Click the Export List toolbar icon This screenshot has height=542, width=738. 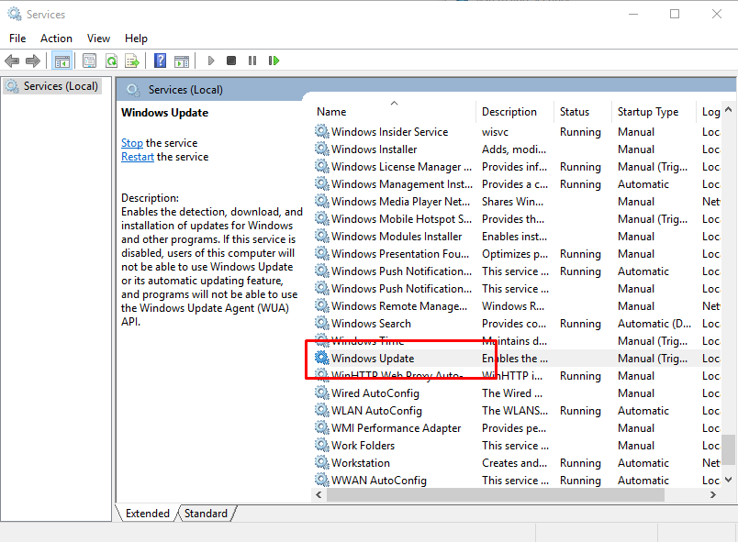point(132,61)
